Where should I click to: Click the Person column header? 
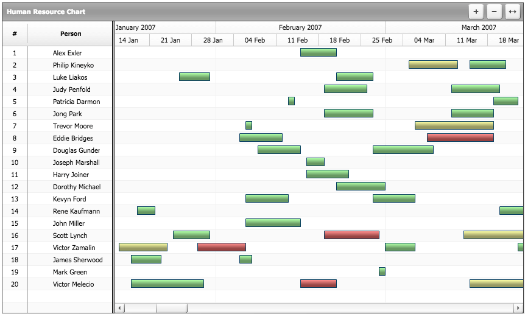pos(70,33)
